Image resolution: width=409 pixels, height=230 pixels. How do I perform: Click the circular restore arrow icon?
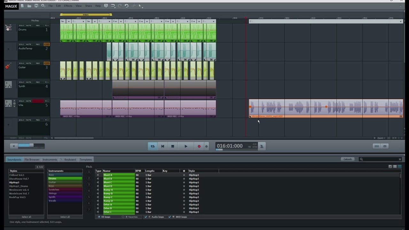(127, 6)
